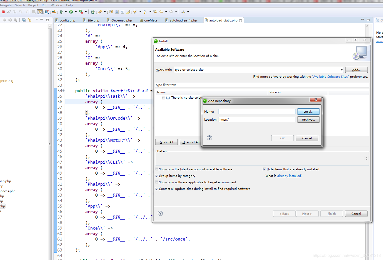Screen dimensions: 383x260
Task: Click the Details scroll stepper arrows
Action: click(x=366, y=158)
